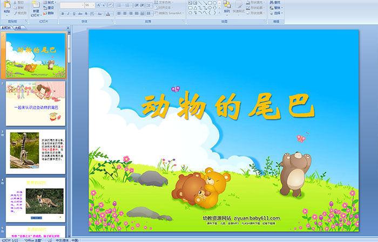This screenshot has width=378, height=242.
Task: Click the Increase Font Size icon
Action: (97, 5)
